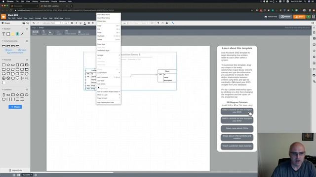Select the second entity shape in Entity Relationship
316x177 pixels.
(x=8, y=46)
